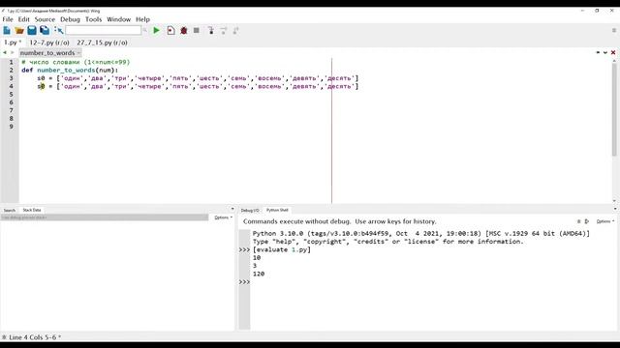Select the Debug I/O tab
Image resolution: width=620 pixels, height=348 pixels.
point(250,211)
